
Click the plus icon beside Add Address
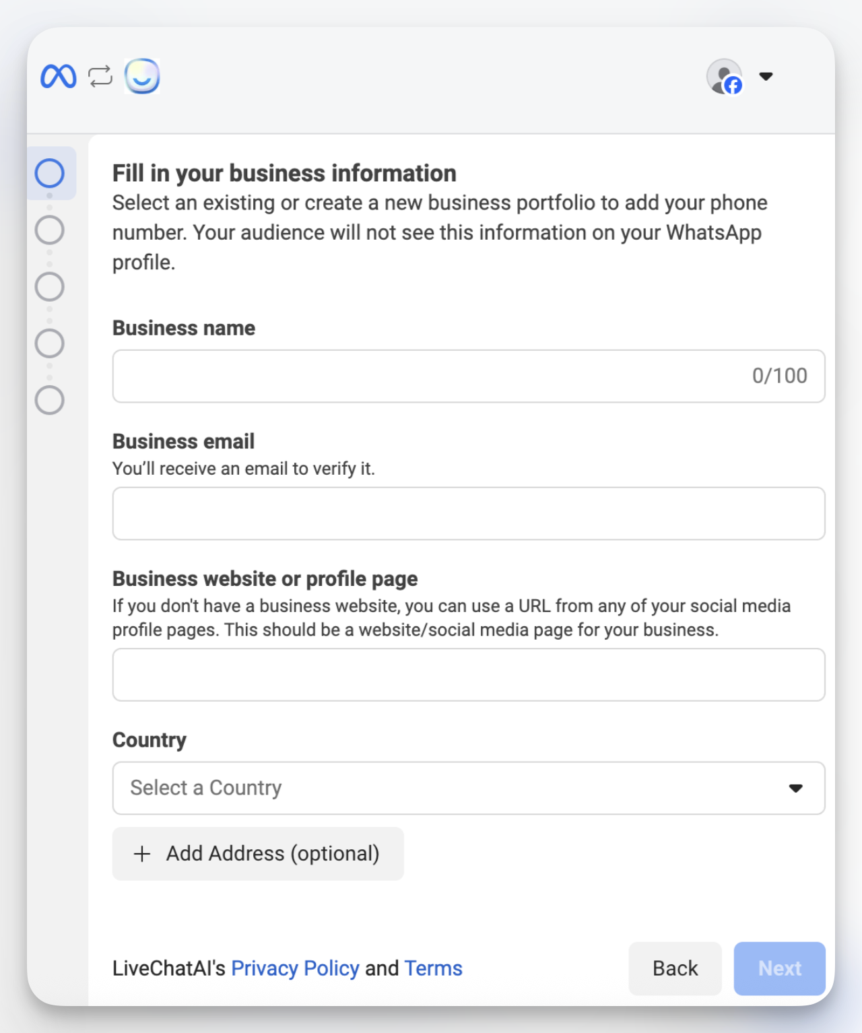[142, 854]
